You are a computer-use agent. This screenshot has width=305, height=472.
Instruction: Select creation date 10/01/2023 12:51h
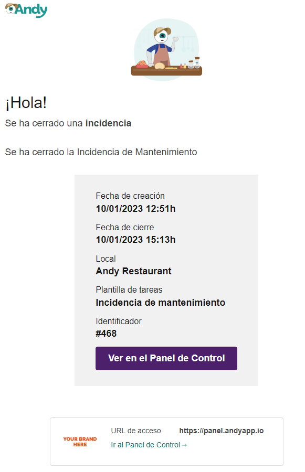point(135,209)
